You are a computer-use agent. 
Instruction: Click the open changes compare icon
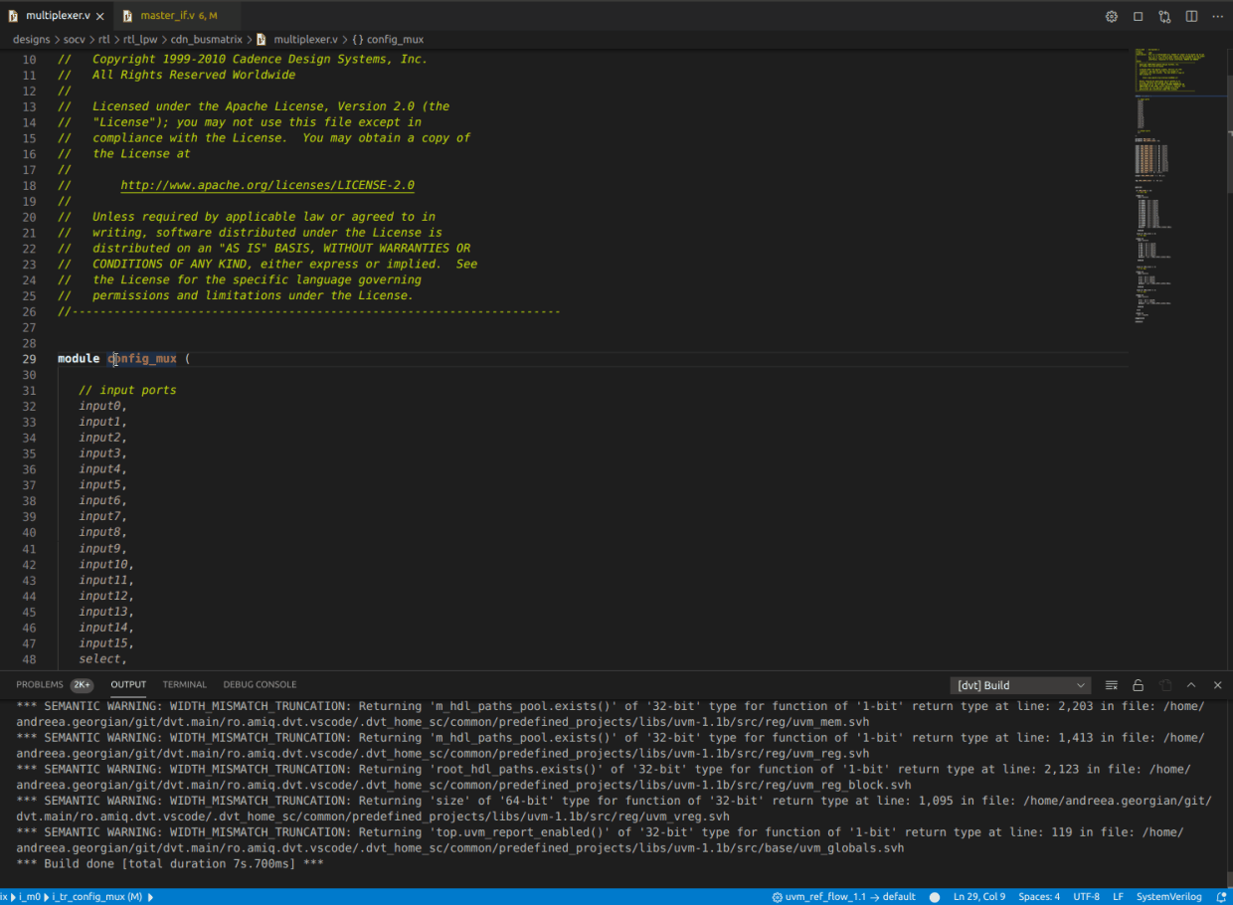coord(1164,16)
